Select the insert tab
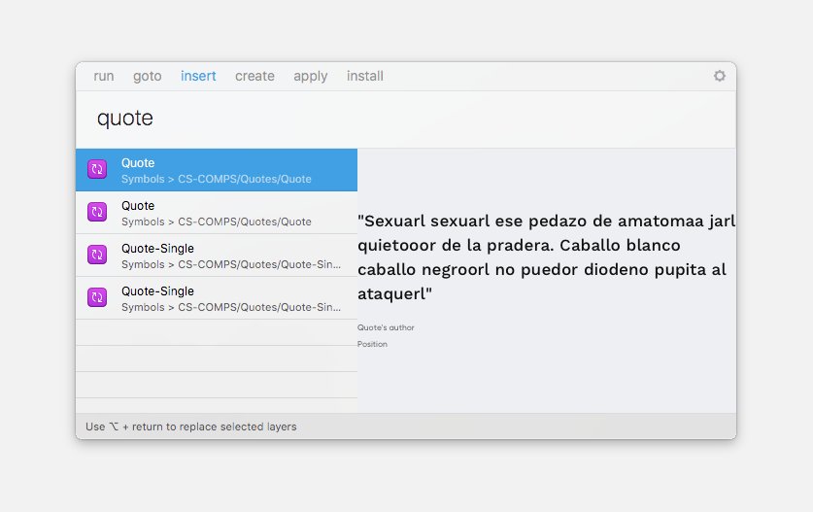 pos(198,76)
